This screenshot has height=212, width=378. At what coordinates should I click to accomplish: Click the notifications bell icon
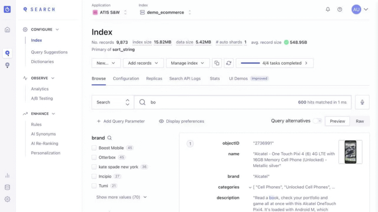point(328,10)
